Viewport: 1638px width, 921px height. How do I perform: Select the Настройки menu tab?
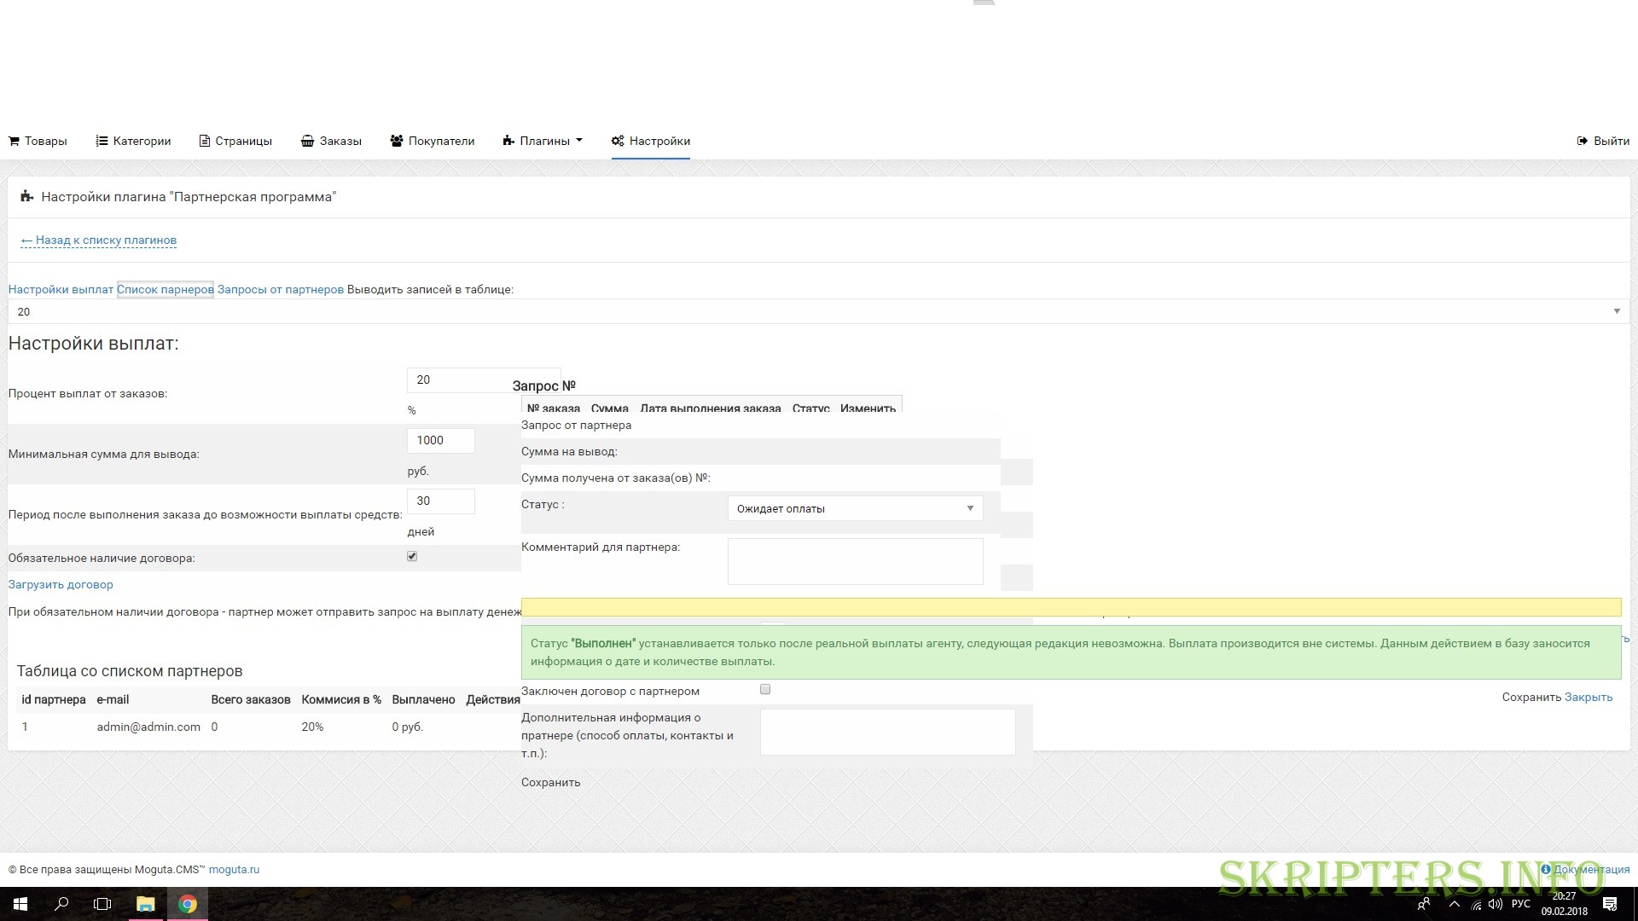(x=651, y=141)
